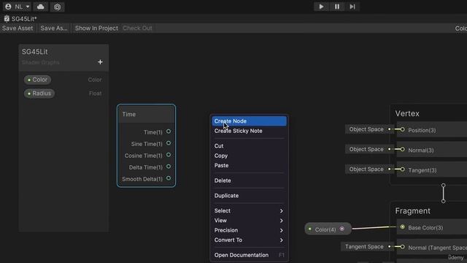
Task: Choose Cut in context menu
Action: [x=249, y=146]
